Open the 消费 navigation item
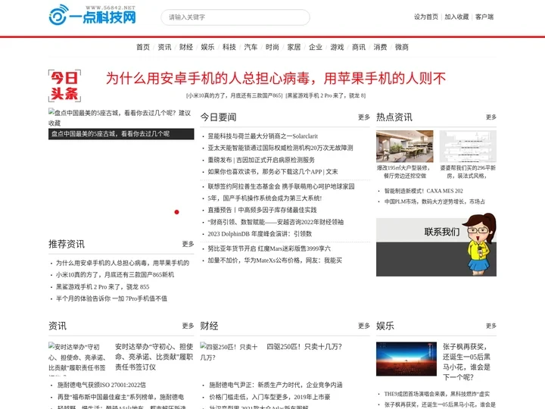The height and width of the screenshot is (409, 545). 380,47
